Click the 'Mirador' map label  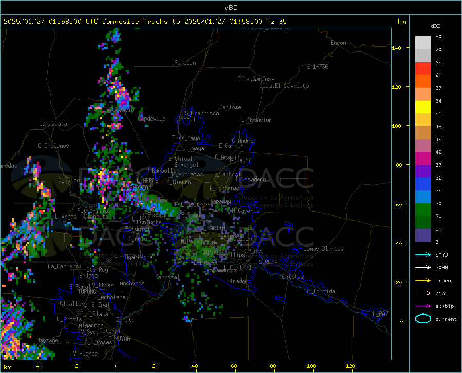(x=237, y=281)
